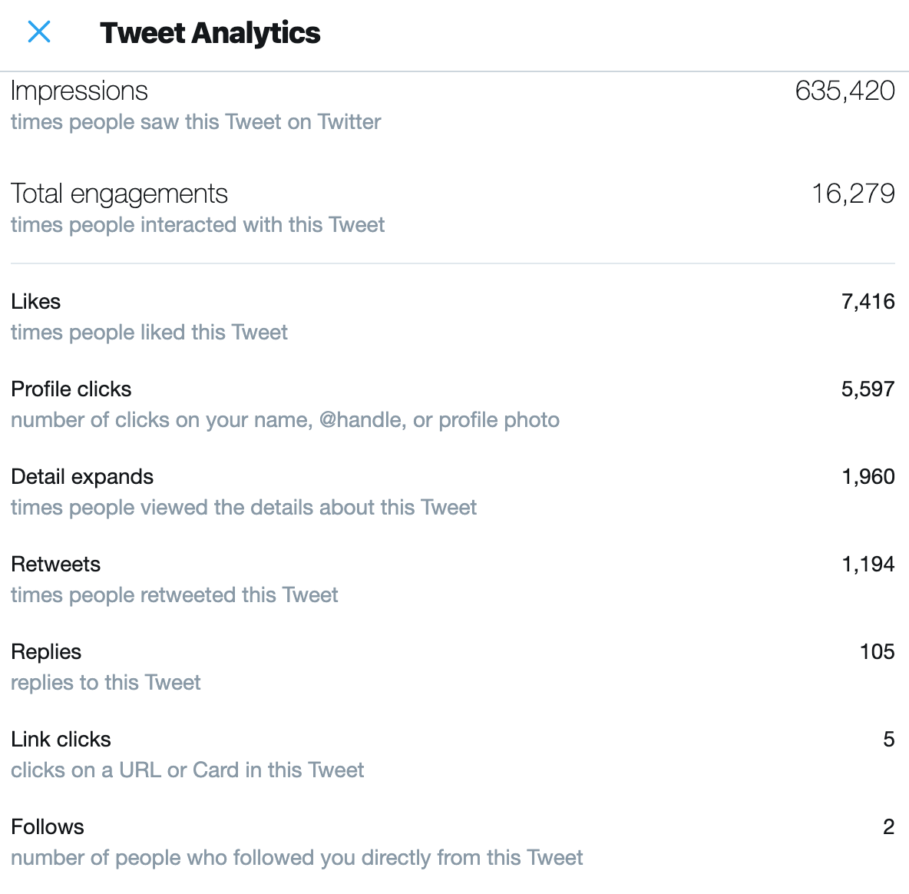Click the Retweets metric label
This screenshot has height=894, width=909.
[56, 564]
